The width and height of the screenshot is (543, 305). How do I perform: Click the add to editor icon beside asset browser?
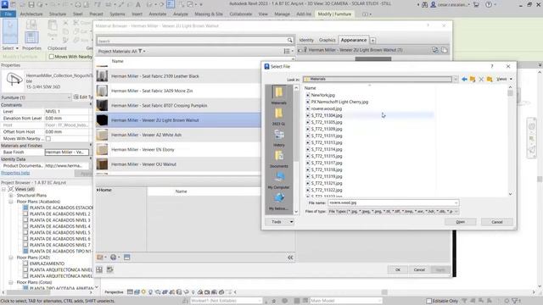tap(109, 269)
